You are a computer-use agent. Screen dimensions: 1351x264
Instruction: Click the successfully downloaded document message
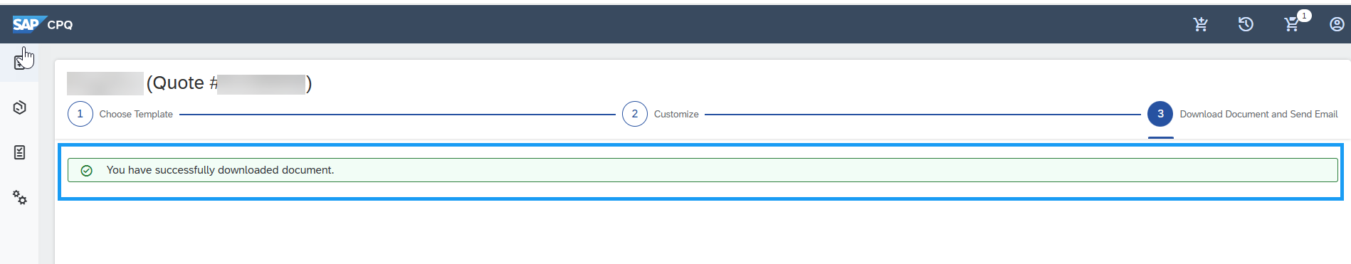pyautogui.click(x=220, y=170)
